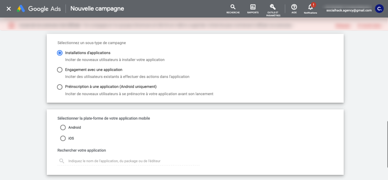388x180 pixels.
Task: Close the Nouvelle campagne screen
Action: click(8, 8)
